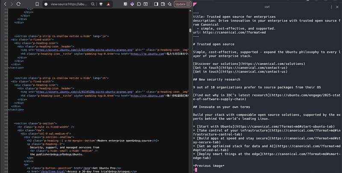Click '## Innovate on your own terms' heading

(x=221, y=107)
